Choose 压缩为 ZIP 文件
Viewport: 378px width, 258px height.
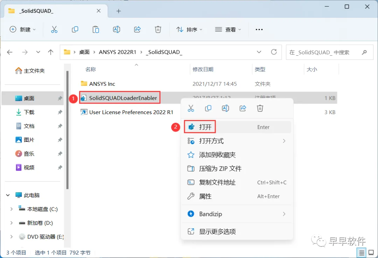pos(237,168)
